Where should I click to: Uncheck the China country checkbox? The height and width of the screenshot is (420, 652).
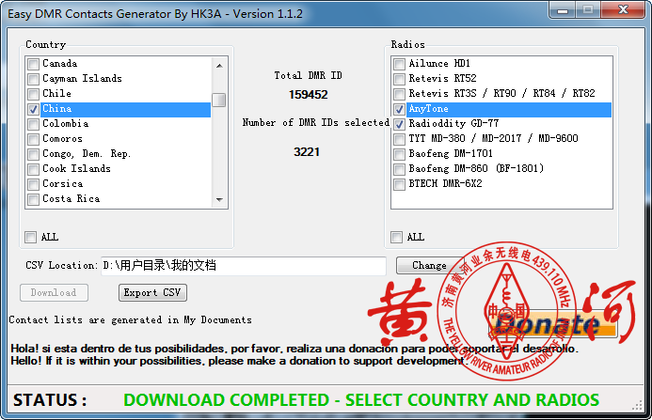33,109
